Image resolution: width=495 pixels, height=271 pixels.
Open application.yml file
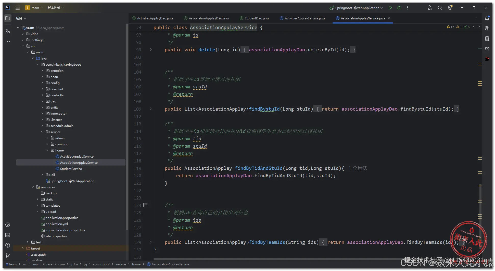click(57, 224)
